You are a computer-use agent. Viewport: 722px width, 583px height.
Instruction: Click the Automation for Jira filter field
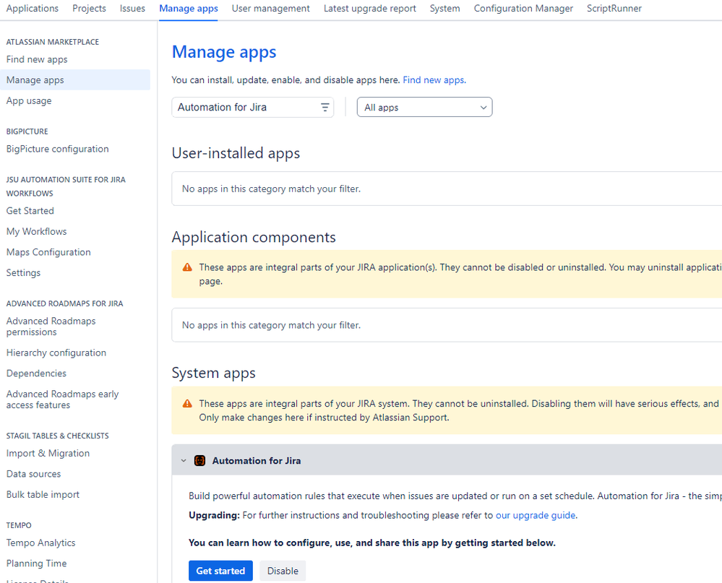coord(252,107)
